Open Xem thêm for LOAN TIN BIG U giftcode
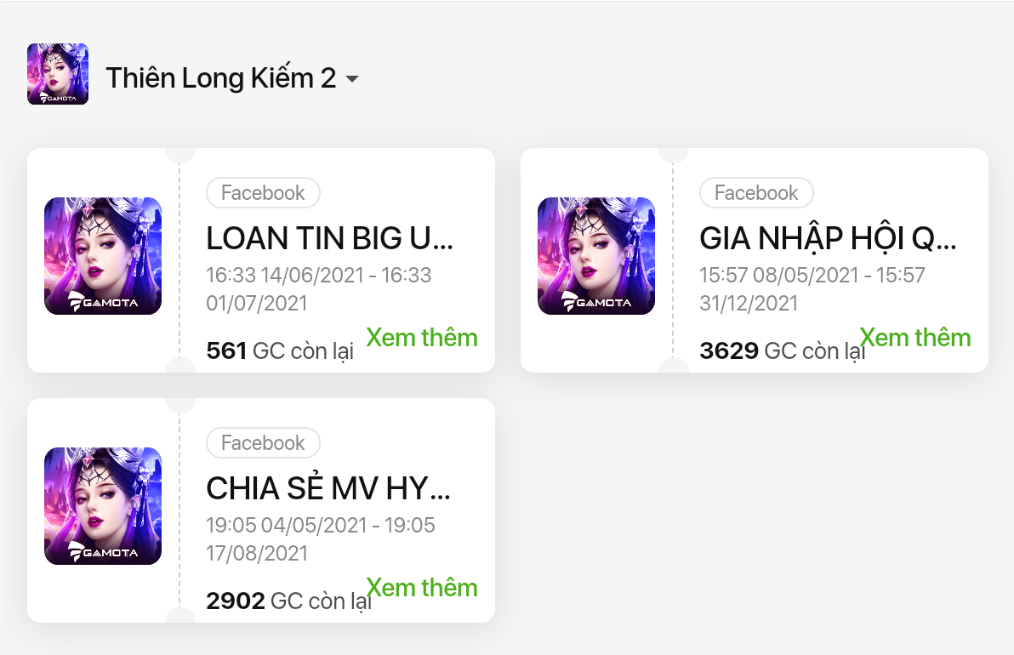The height and width of the screenshot is (655, 1014). pos(422,338)
